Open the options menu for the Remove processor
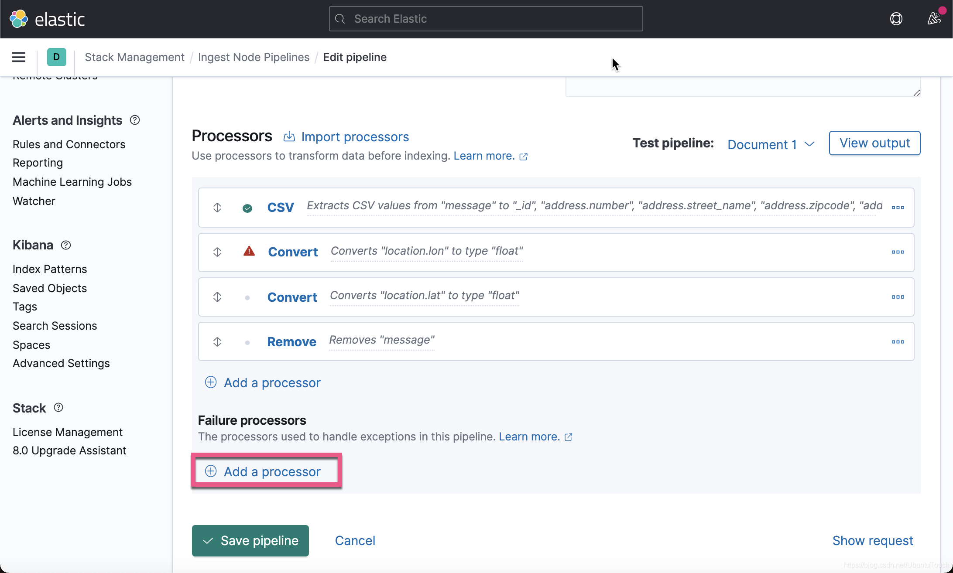This screenshot has height=573, width=953. tap(898, 342)
